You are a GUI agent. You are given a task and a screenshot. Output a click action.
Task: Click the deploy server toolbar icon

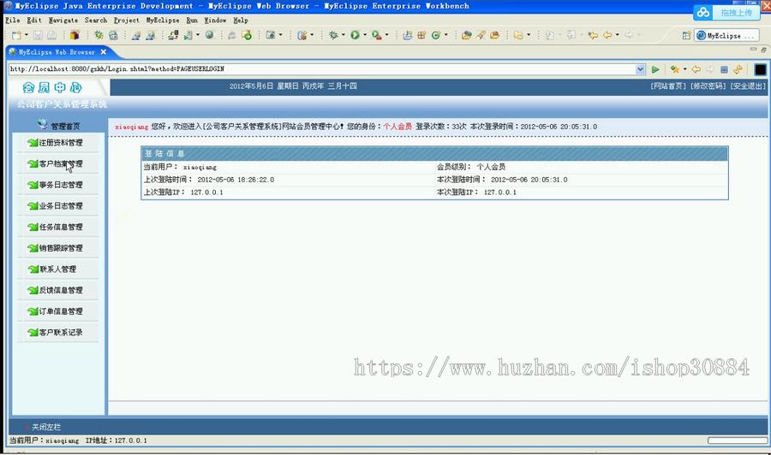point(172,35)
